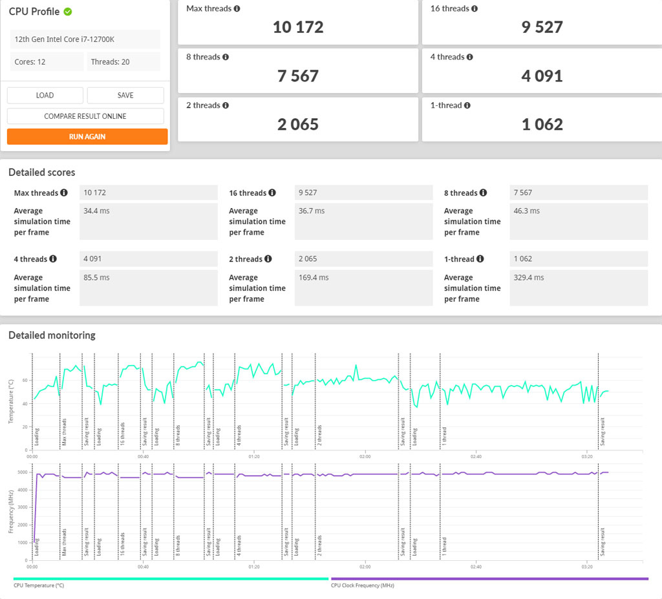This screenshot has height=599, width=662.
Task: Click the info icon on the 2 threads score card
Action: (x=226, y=105)
